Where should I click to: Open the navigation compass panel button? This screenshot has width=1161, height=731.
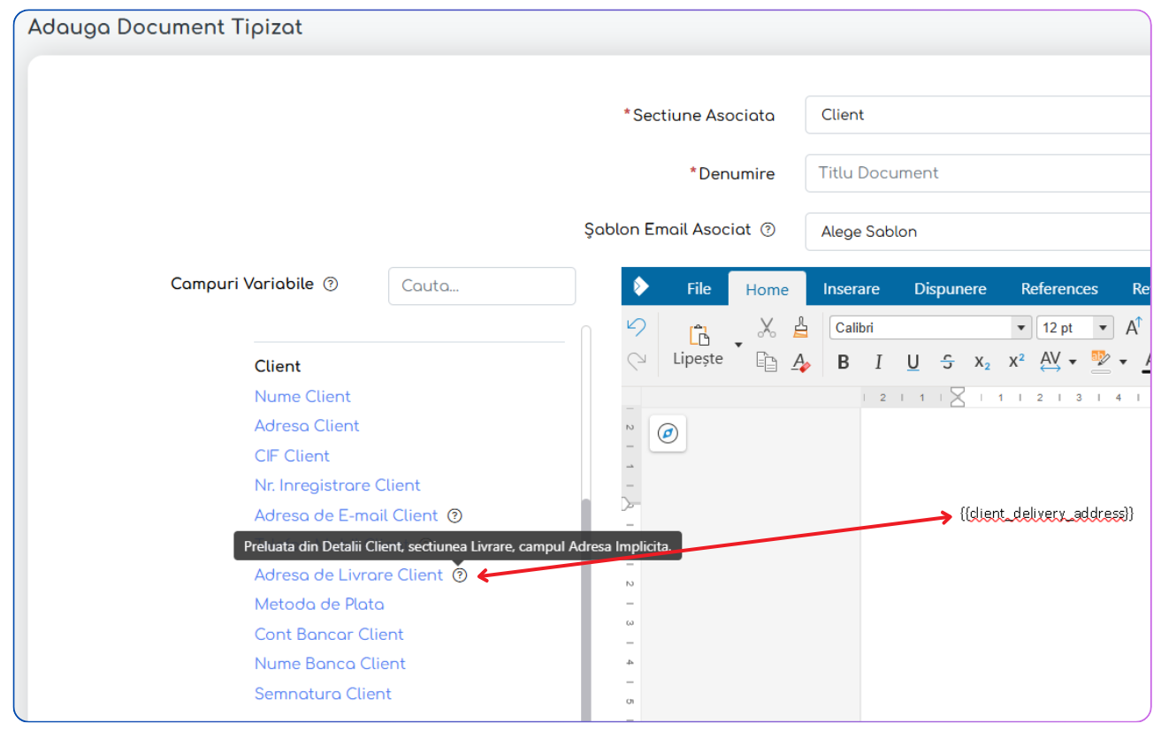tap(668, 433)
